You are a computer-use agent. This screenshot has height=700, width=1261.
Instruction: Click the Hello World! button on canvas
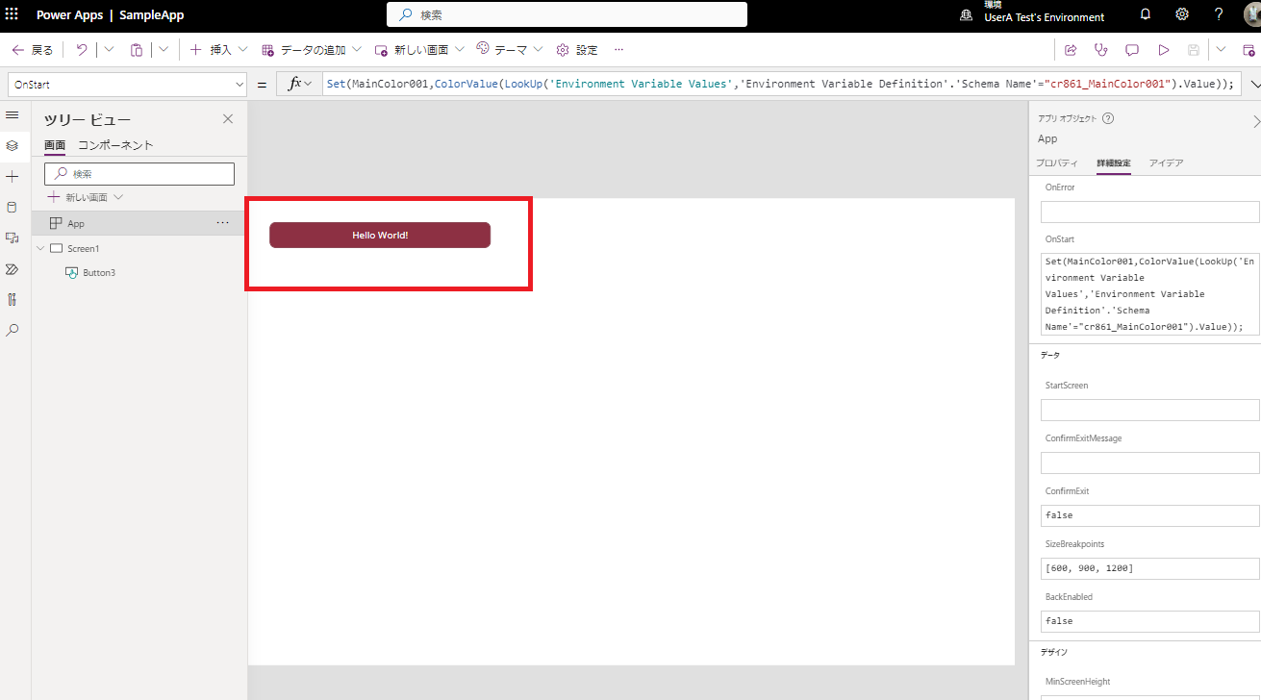point(380,235)
